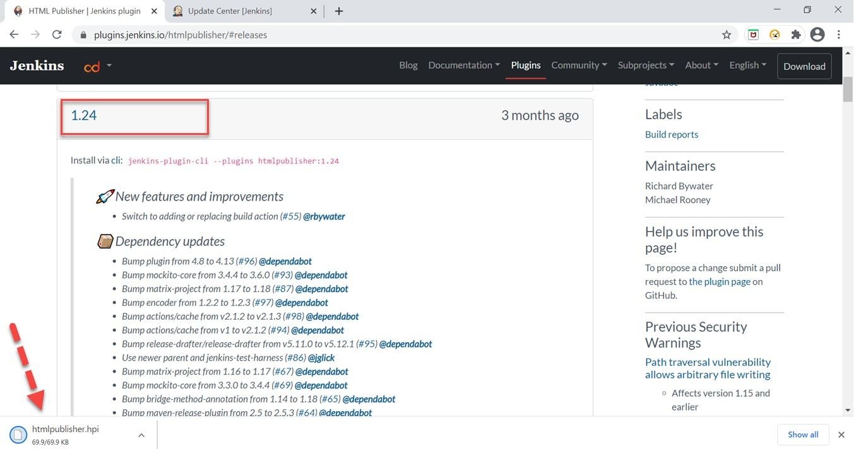Click Show all downloads button

tap(803, 434)
